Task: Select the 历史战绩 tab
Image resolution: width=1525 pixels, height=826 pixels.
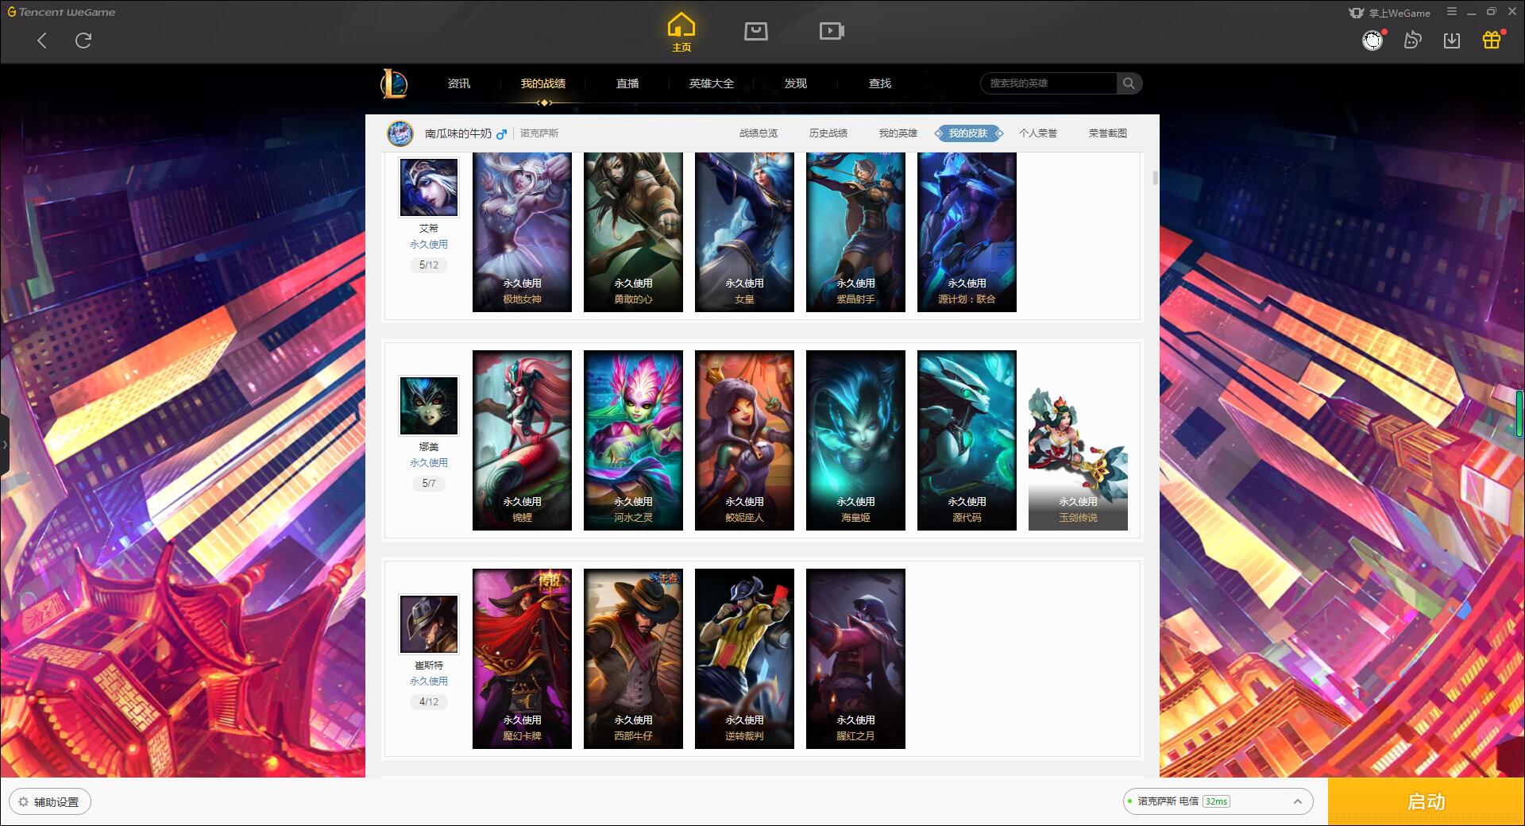Action: 828,133
